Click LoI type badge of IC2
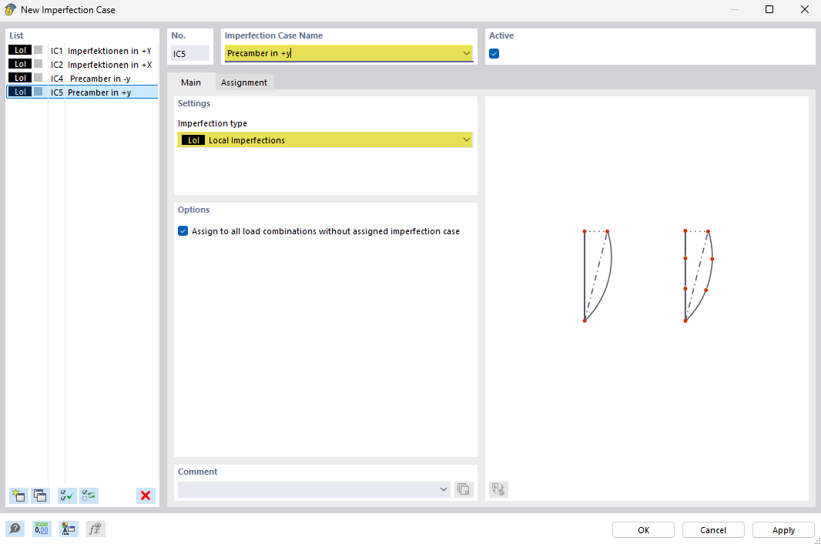This screenshot has width=821, height=544. pos(20,64)
